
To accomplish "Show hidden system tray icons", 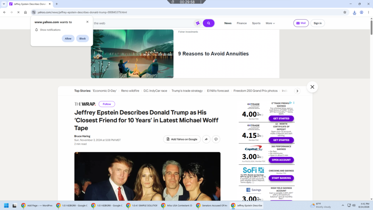I will pyautogui.click(x=343, y=205).
